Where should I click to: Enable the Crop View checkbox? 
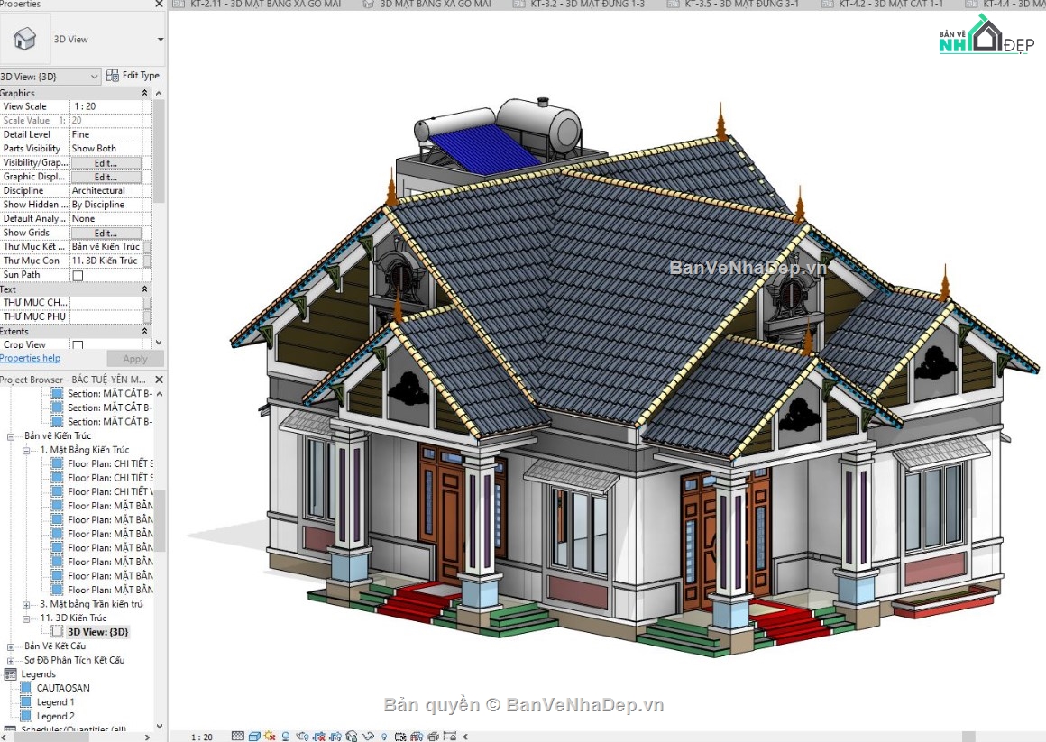(78, 345)
